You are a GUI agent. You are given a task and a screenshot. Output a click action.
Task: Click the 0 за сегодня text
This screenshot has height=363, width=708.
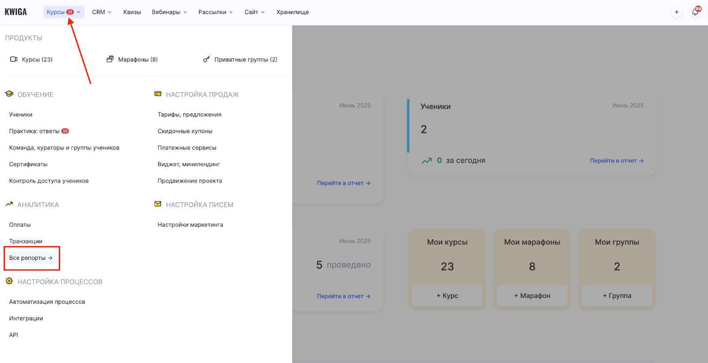(461, 161)
